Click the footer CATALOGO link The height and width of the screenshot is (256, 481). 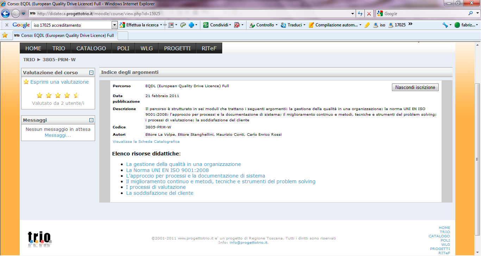click(439, 236)
